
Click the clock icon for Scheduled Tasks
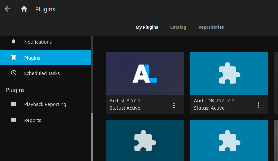pos(14,73)
